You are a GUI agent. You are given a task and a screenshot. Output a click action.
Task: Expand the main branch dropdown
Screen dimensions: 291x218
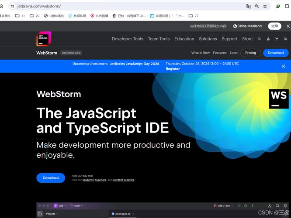click(76, 206)
